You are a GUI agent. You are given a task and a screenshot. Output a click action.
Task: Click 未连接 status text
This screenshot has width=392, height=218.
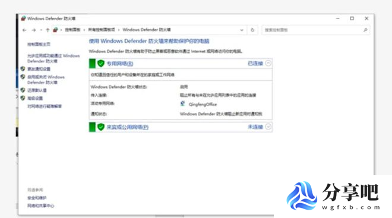255,127
